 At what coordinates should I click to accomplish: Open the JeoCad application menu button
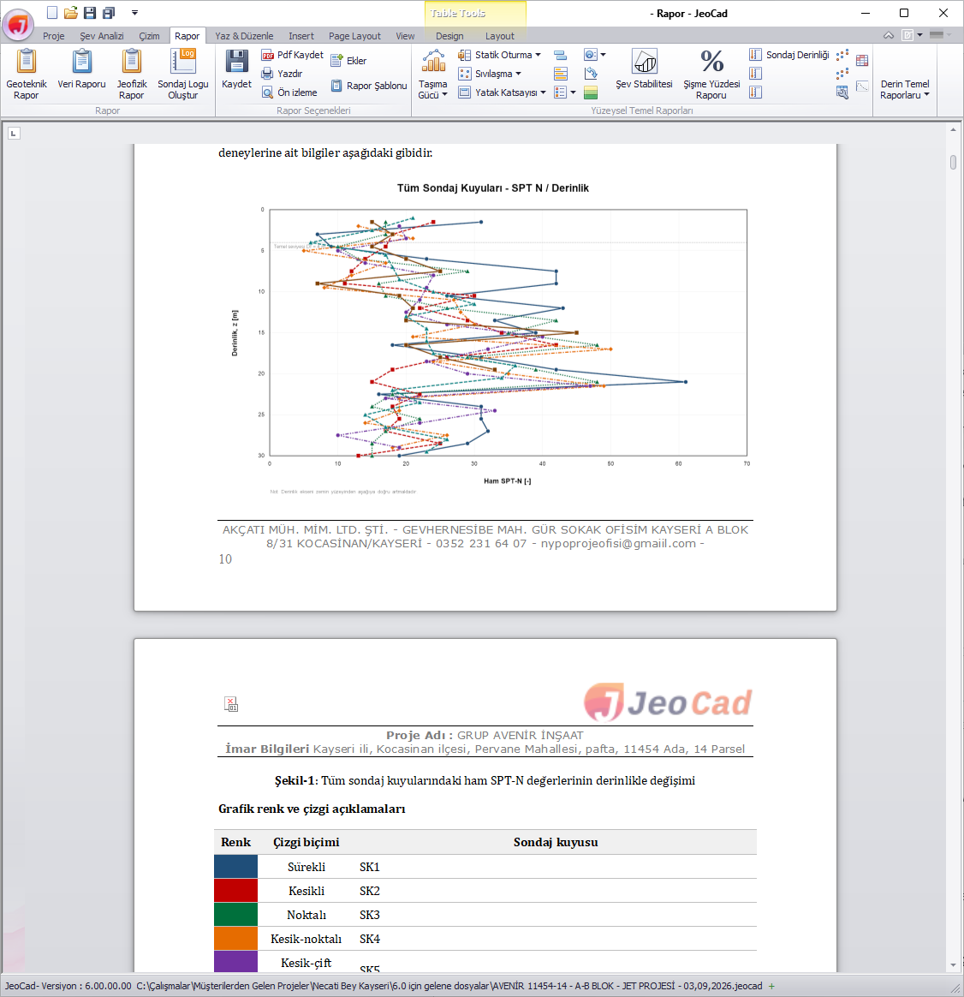point(18,24)
